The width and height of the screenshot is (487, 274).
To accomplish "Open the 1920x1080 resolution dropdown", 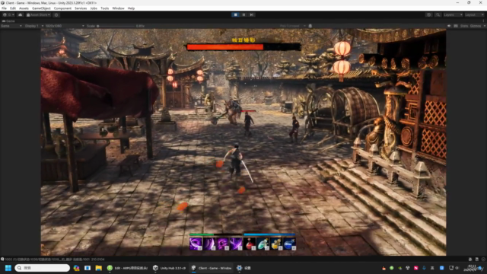I will pos(64,26).
